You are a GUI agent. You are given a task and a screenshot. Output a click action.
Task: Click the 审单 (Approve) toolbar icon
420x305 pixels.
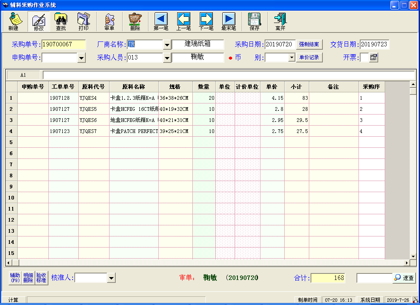(x=109, y=21)
